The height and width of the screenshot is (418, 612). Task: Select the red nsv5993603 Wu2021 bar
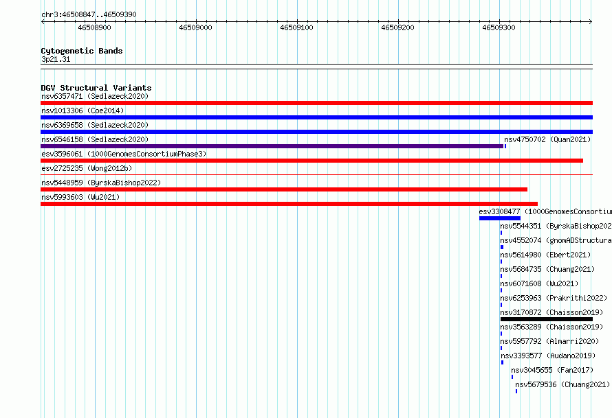coord(289,204)
